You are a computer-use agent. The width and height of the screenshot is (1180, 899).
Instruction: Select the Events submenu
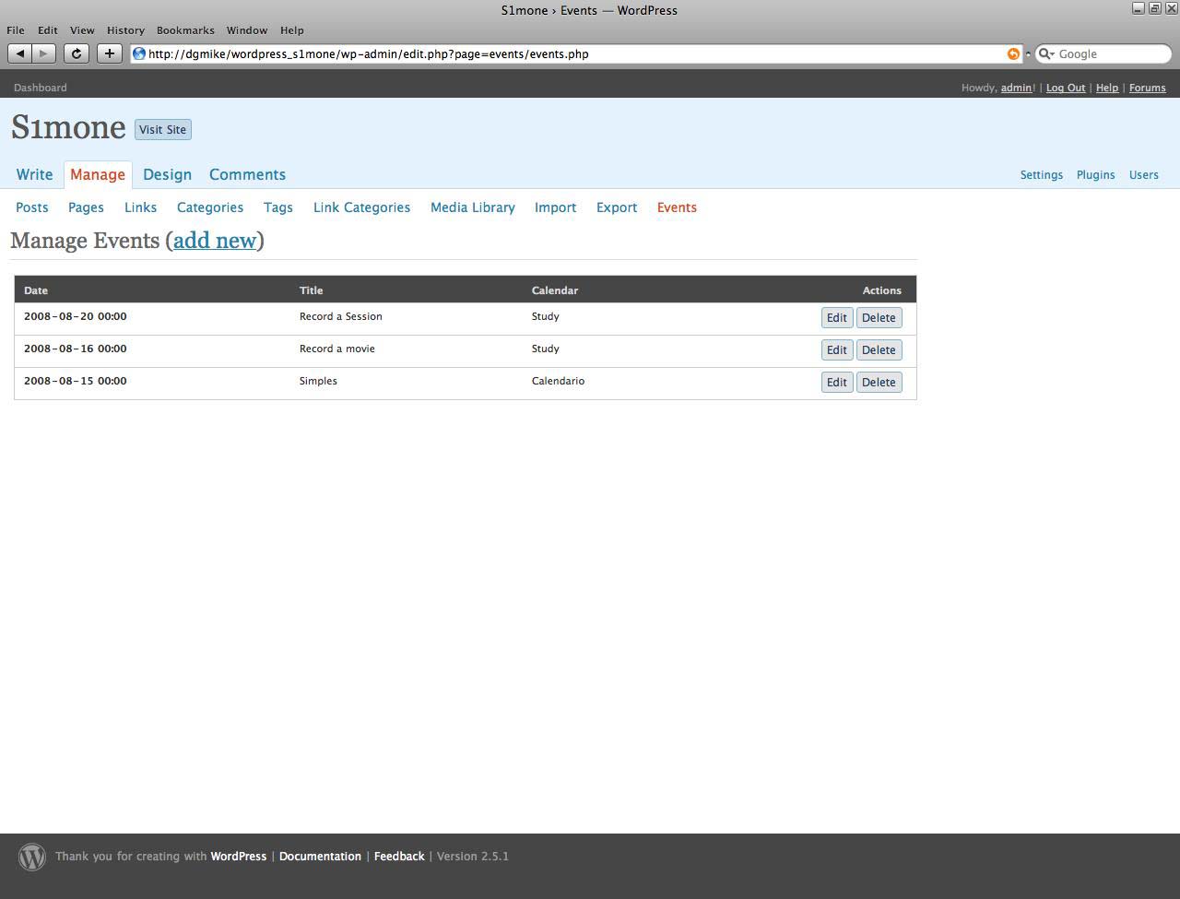click(677, 207)
